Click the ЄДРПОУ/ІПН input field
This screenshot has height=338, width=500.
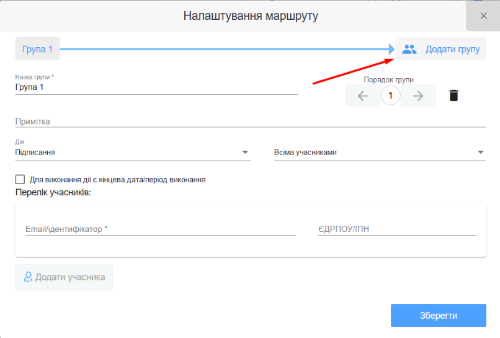[x=397, y=229]
